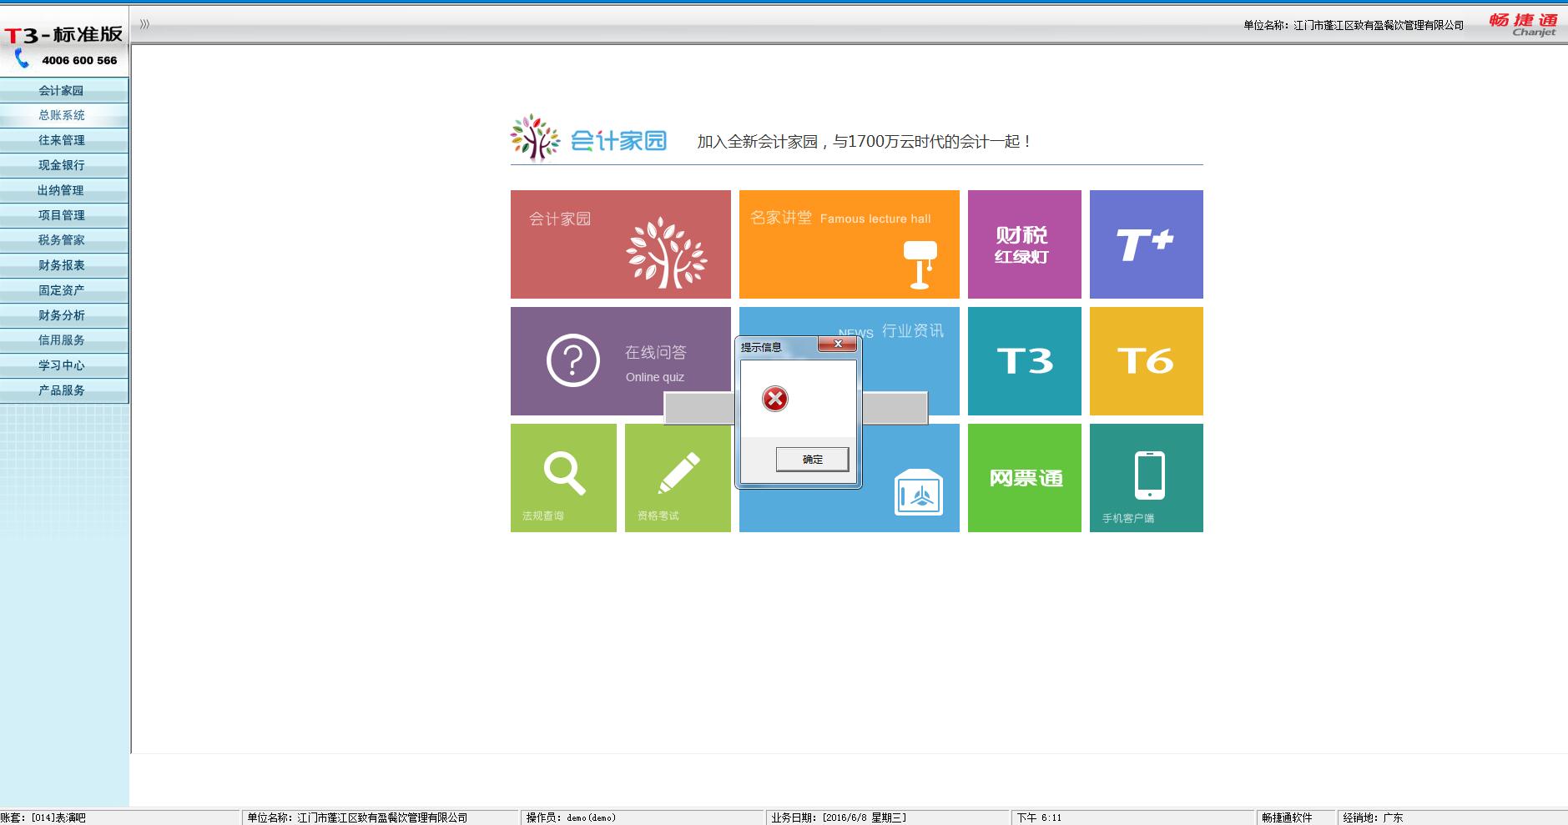Open the 在线问答 question mark tile
This screenshot has height=825, width=1568.
[x=620, y=361]
